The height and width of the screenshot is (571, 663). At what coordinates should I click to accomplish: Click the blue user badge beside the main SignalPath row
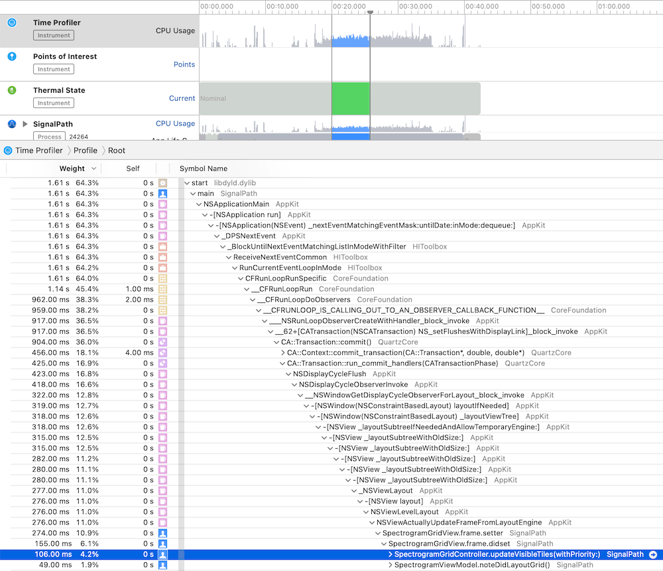tap(164, 193)
